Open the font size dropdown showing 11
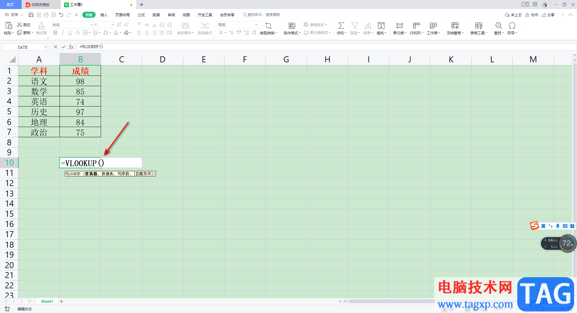 coord(112,25)
